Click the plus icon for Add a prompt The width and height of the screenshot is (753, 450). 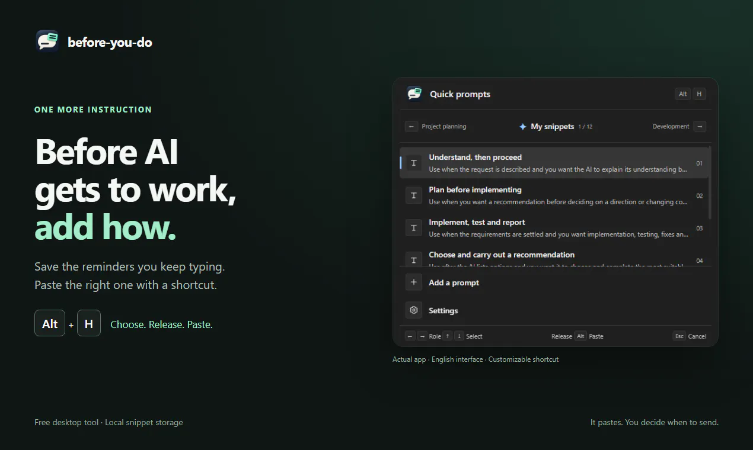tap(414, 282)
